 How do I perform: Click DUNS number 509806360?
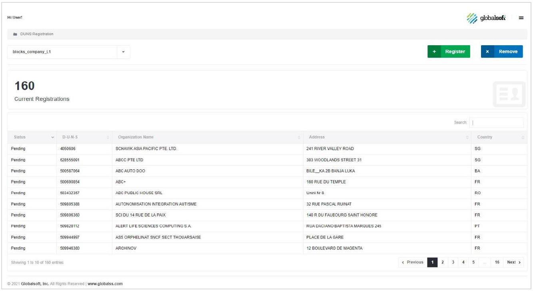[x=70, y=215]
